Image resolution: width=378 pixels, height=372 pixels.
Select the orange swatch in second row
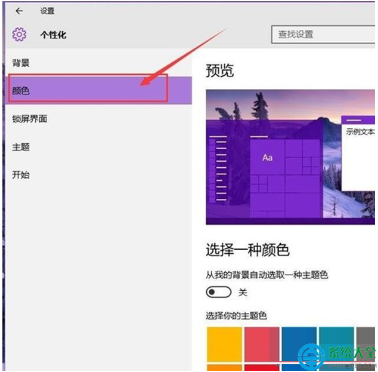tap(224, 367)
